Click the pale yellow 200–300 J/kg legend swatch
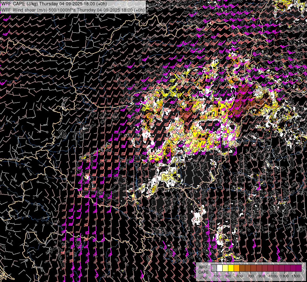 225,268
